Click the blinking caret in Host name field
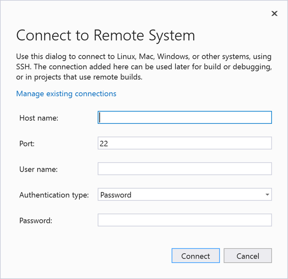Viewport: 288px width, 279px height. (x=100, y=117)
